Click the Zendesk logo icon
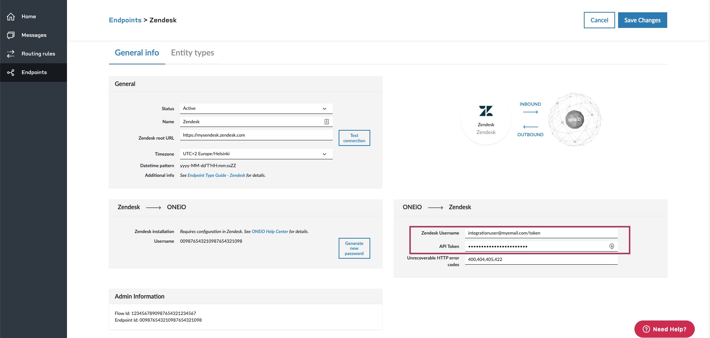710x338 pixels. [486, 111]
